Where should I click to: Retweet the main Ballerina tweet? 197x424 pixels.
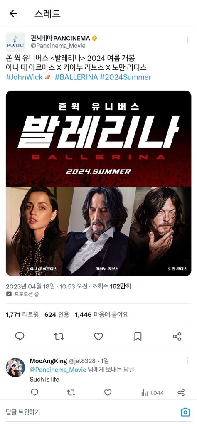[x=59, y=336]
